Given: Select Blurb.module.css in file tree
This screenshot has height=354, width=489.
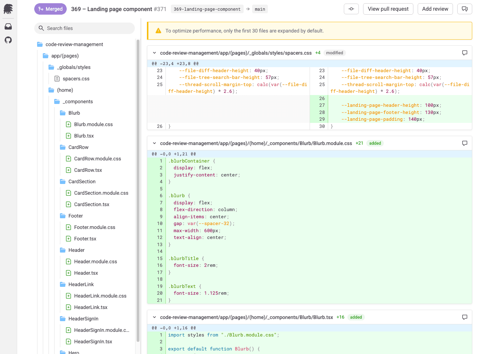Looking at the screenshot, I should pos(90,124).
